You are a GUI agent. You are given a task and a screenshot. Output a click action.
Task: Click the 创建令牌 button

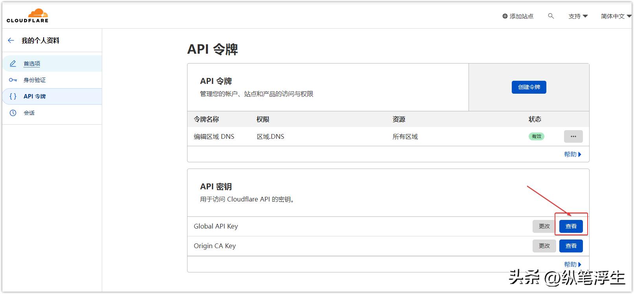[x=529, y=87]
